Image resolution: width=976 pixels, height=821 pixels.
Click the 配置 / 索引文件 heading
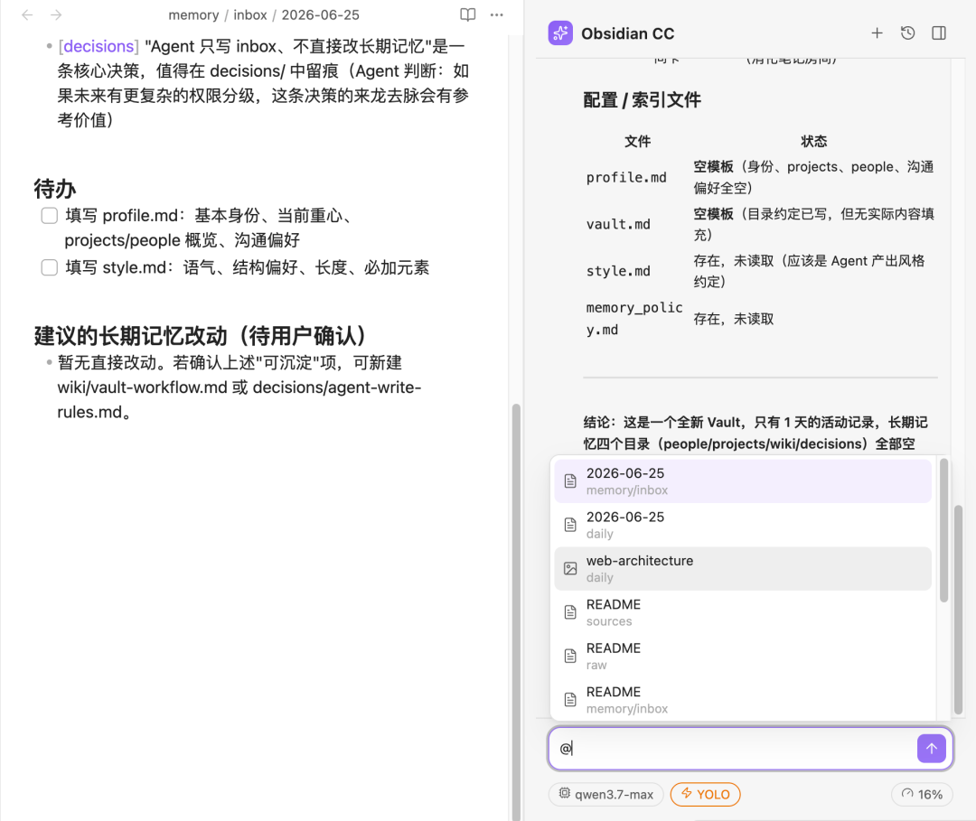click(x=642, y=99)
